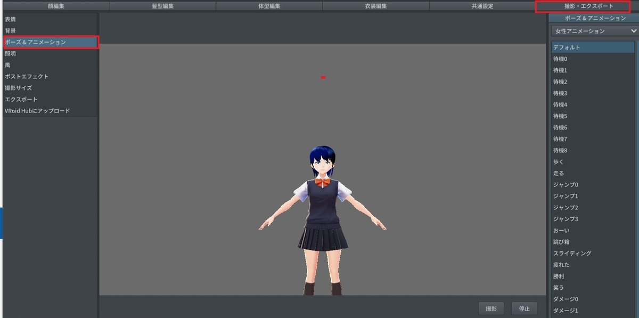Select the 待機1 animation
Viewport: 639px width, 318px height.
click(x=594, y=70)
